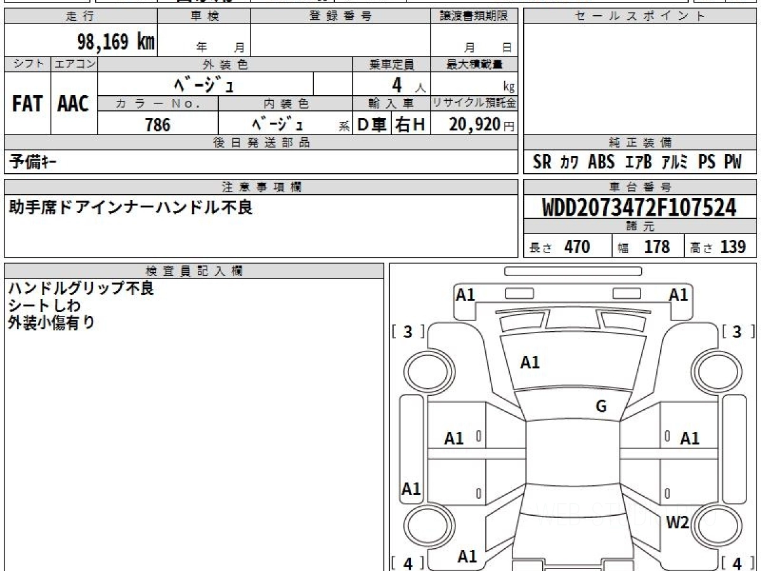Image resolution: width=761 pixels, height=571 pixels.
Task: Select the 外装色 header
Action: click(x=225, y=64)
